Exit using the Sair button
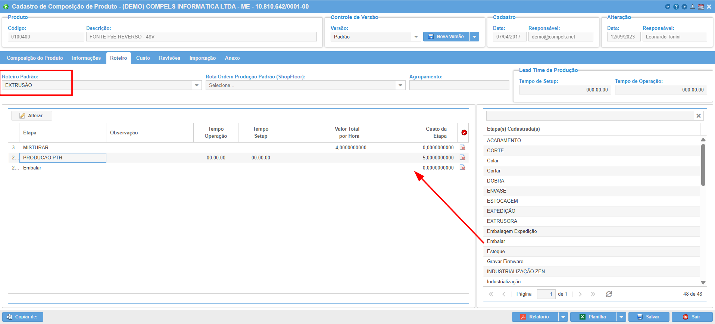Viewport: 715px width, 324px height. point(692,317)
